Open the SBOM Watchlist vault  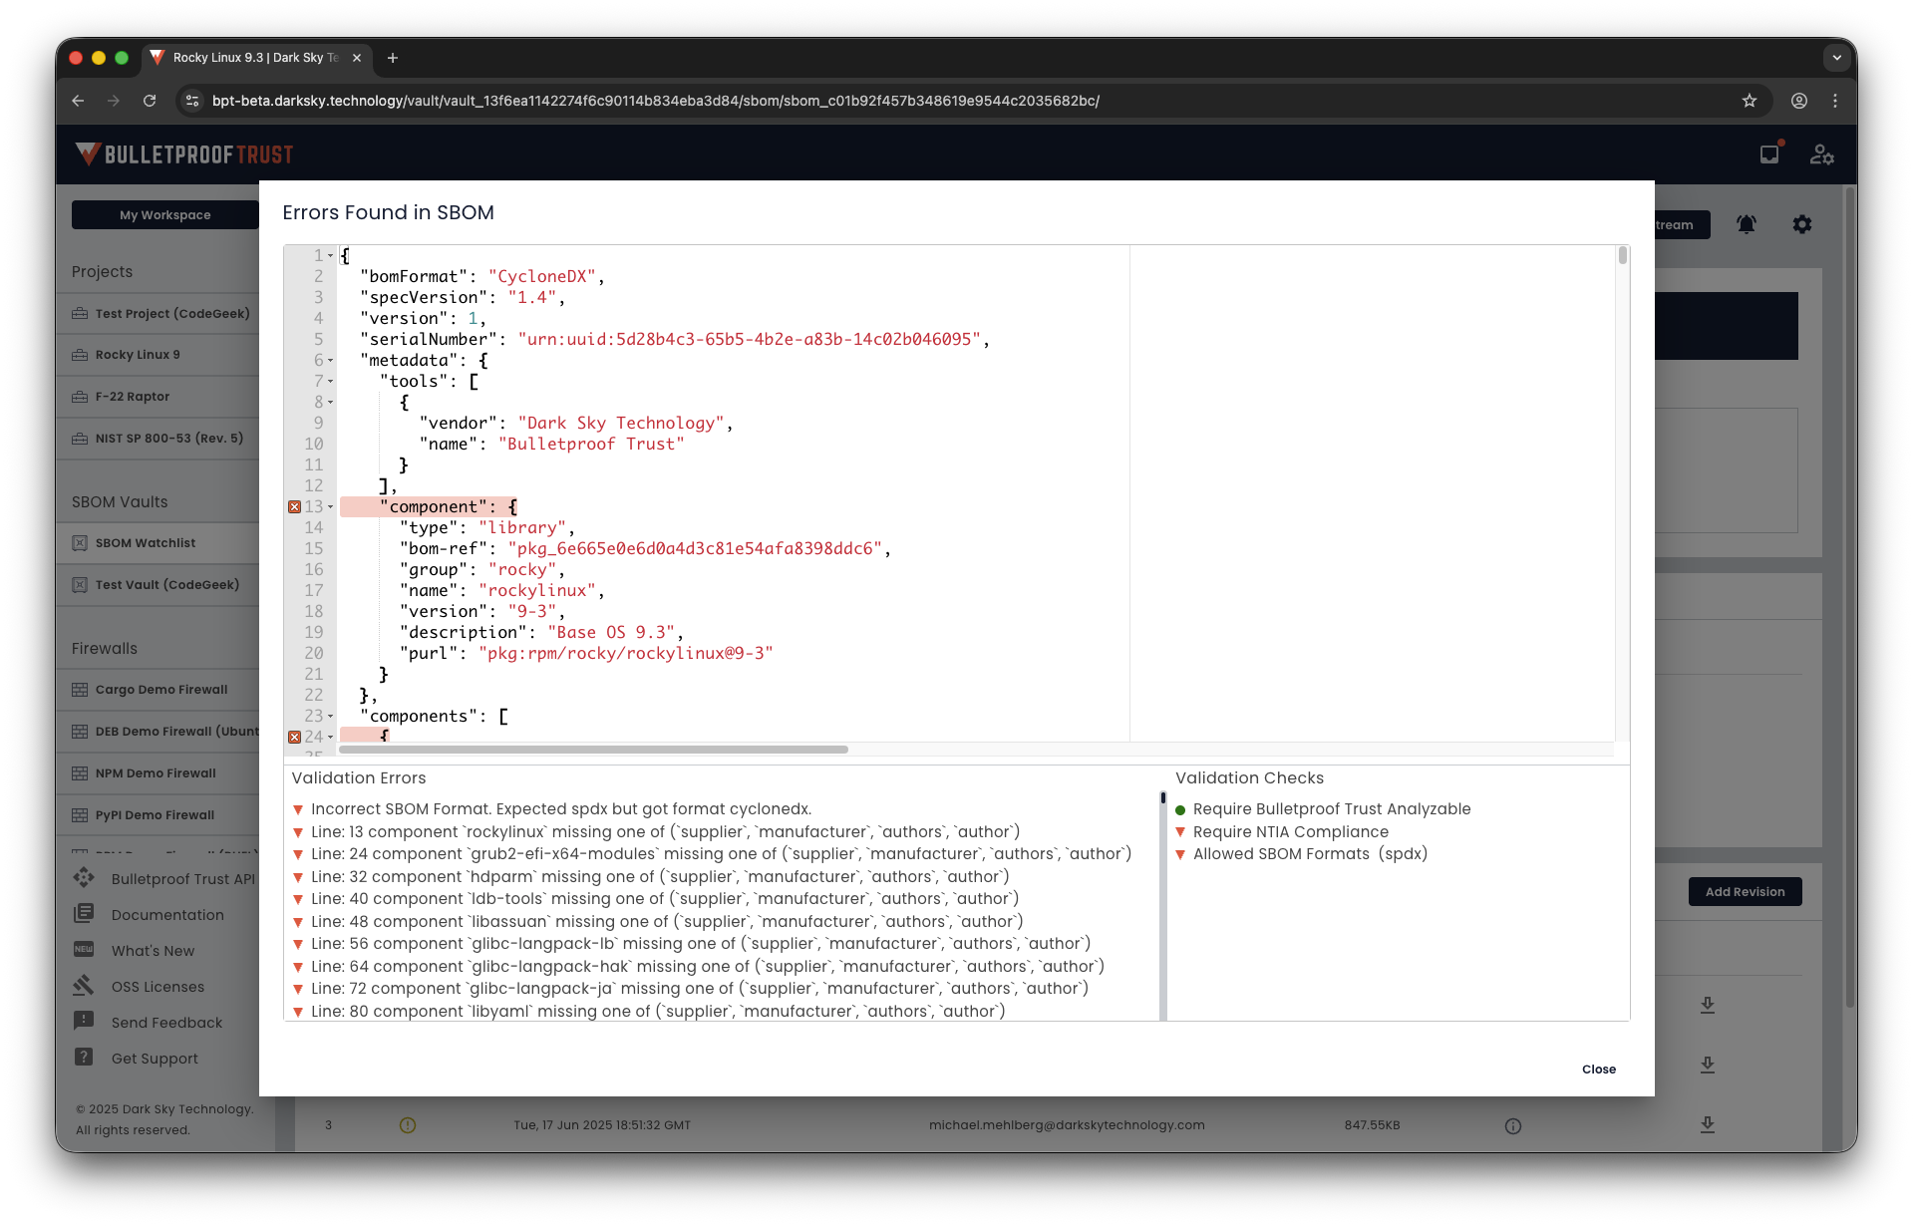(146, 543)
